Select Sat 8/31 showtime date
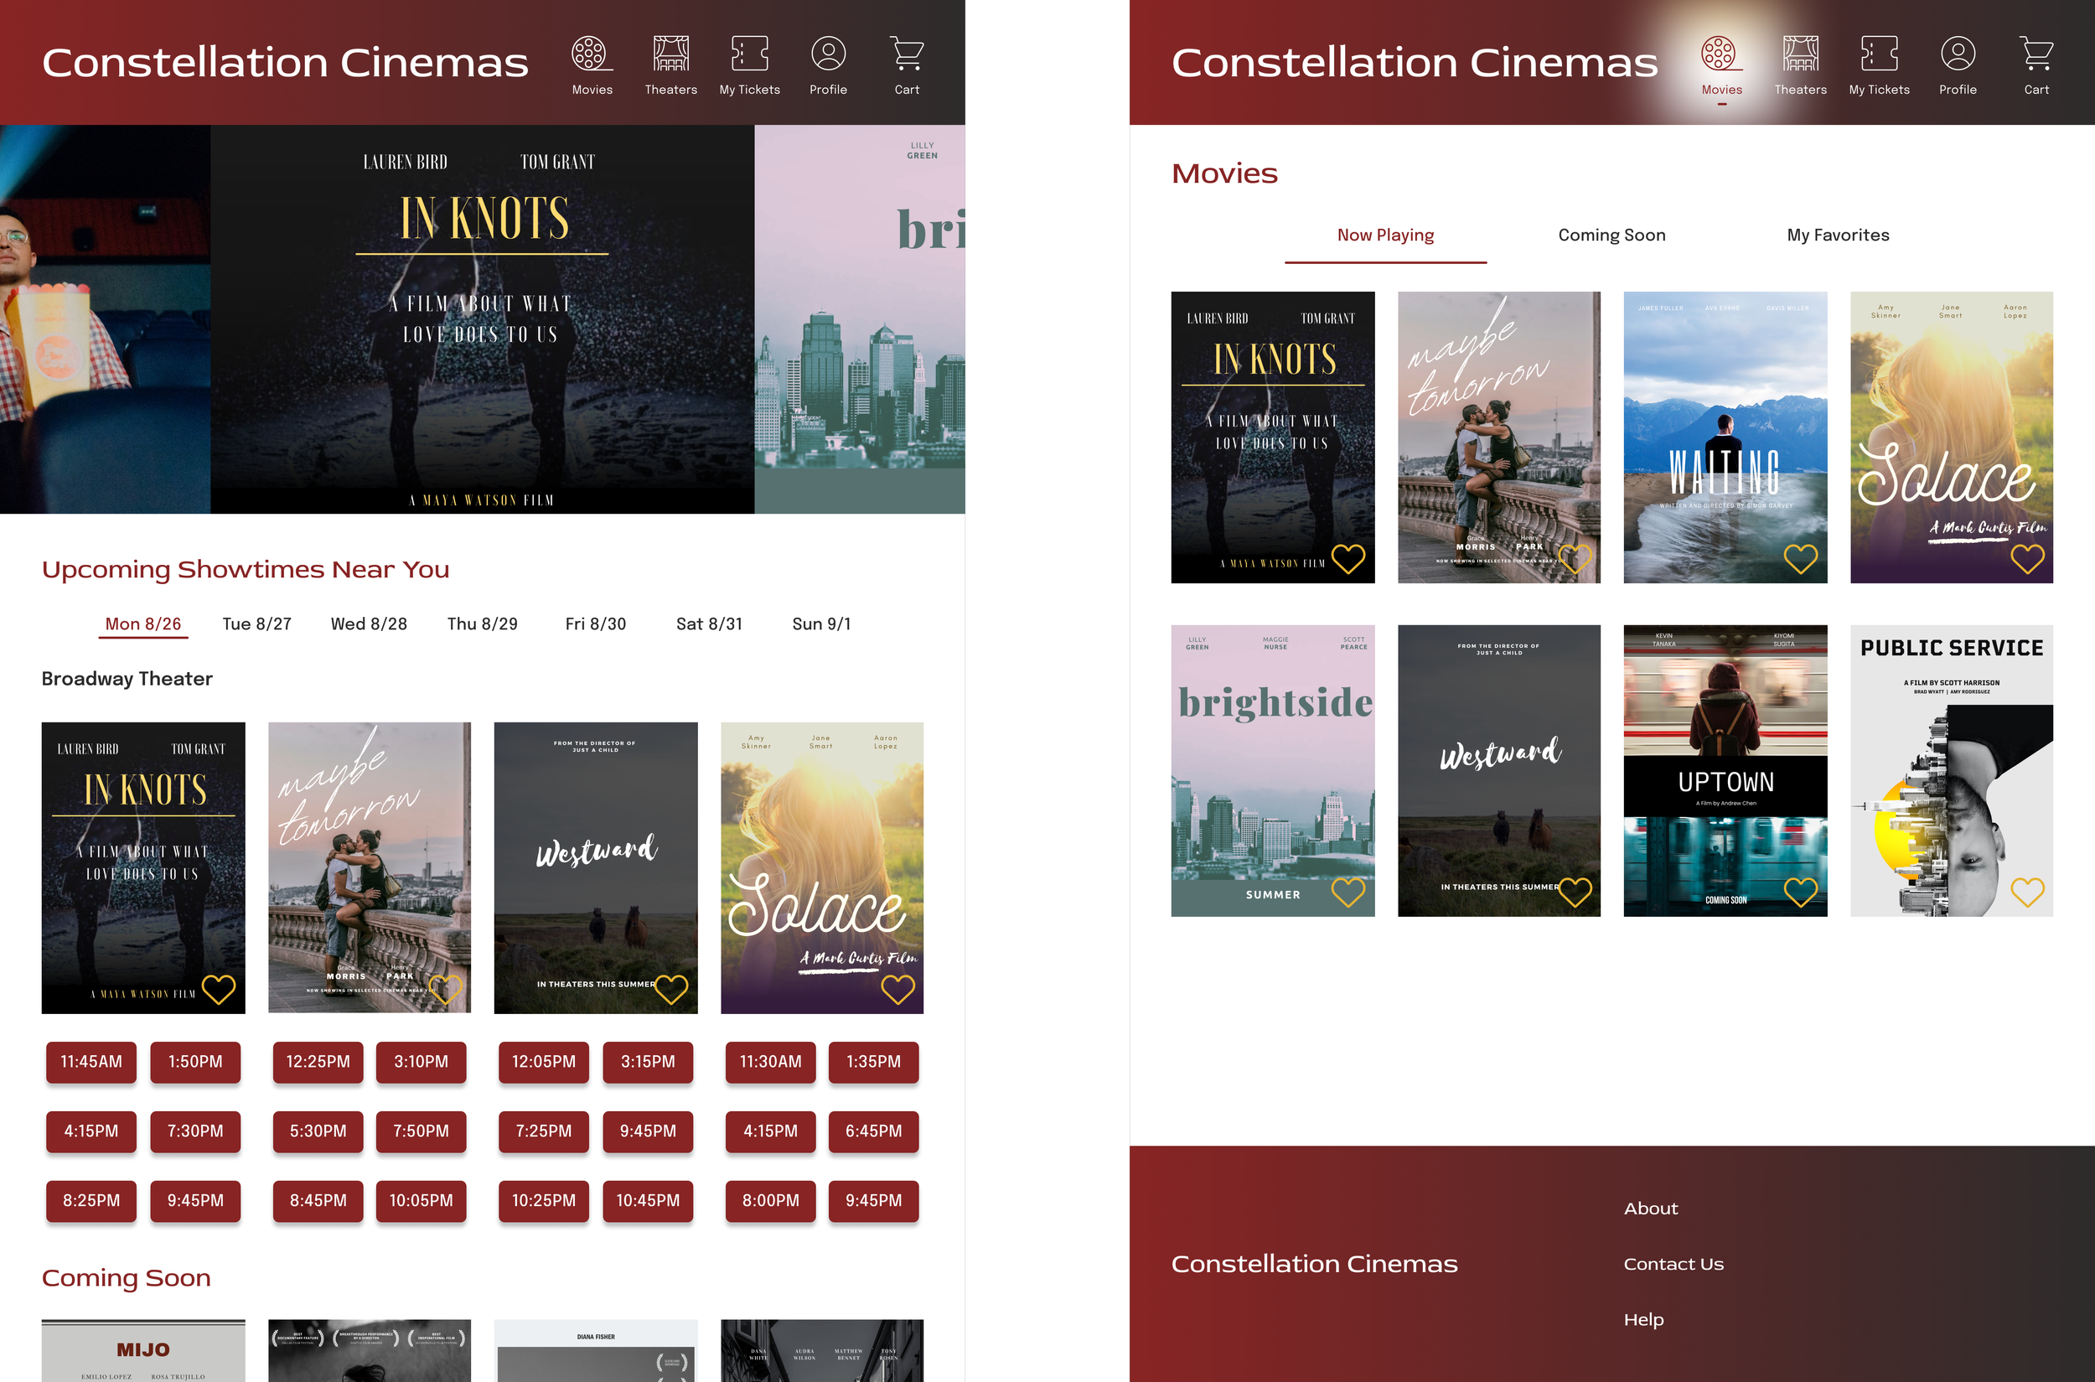 pyautogui.click(x=709, y=624)
